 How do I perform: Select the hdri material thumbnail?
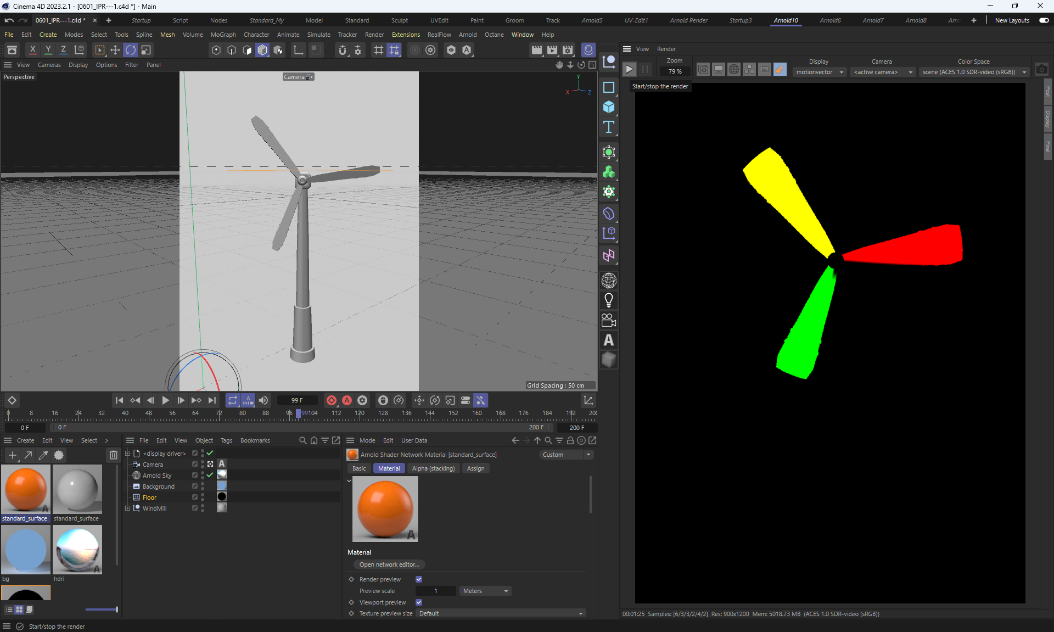[77, 549]
